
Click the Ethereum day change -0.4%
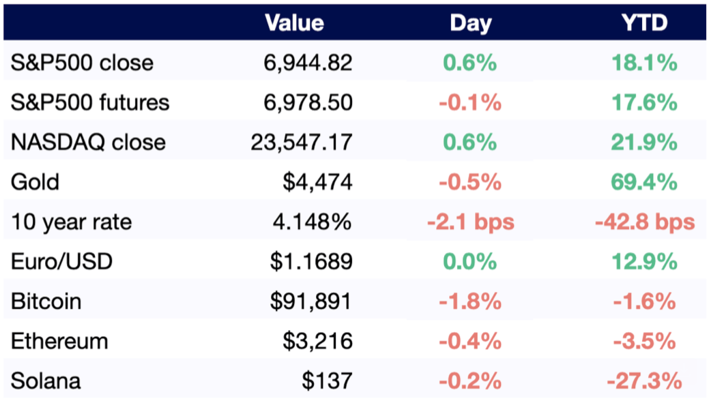point(470,340)
